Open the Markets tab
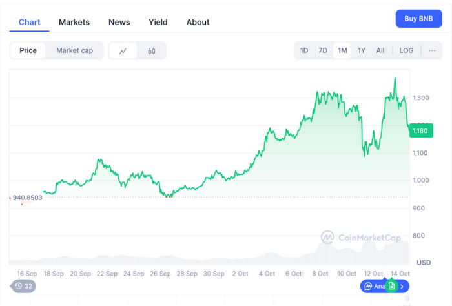 pos(74,22)
